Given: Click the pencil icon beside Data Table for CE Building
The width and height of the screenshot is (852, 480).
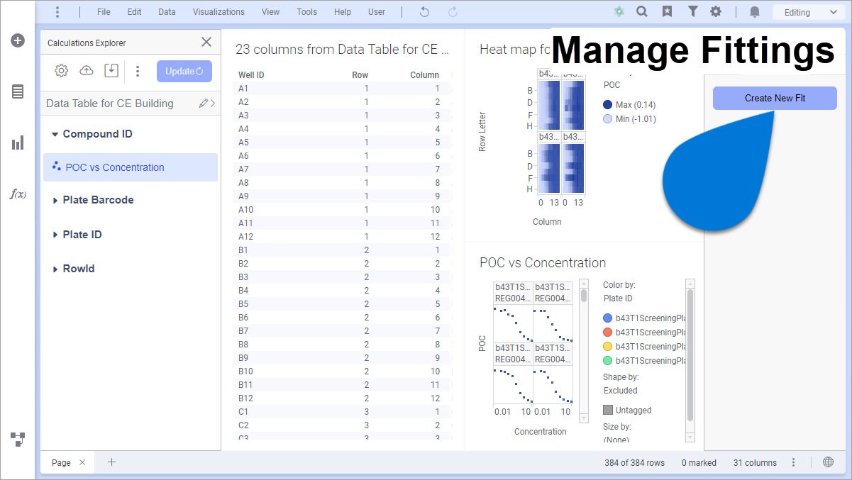Looking at the screenshot, I should [204, 104].
